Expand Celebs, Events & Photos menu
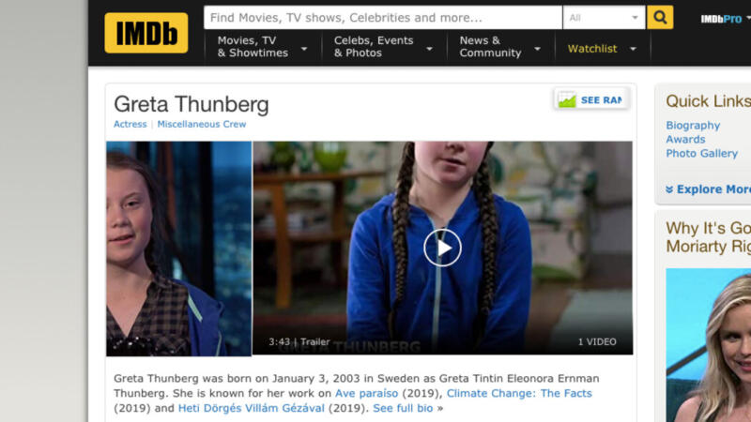The image size is (751, 422). pos(384,47)
